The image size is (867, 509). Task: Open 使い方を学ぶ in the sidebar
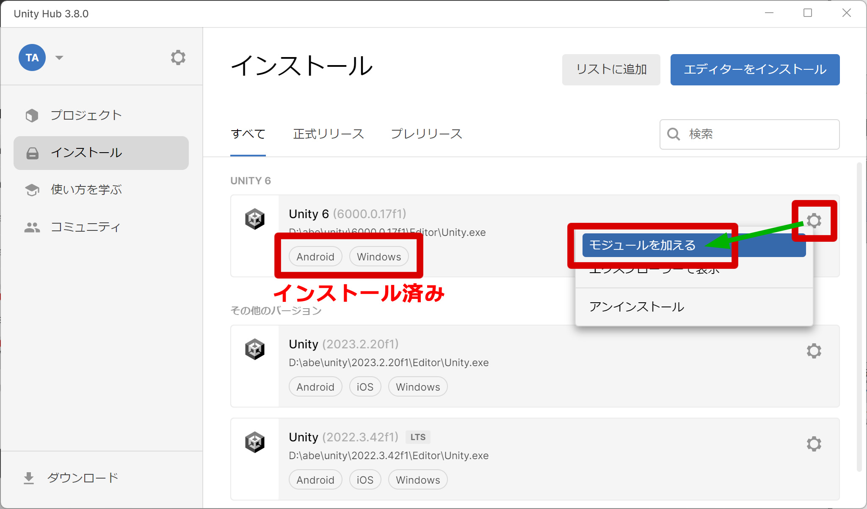pos(101,190)
